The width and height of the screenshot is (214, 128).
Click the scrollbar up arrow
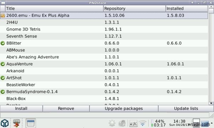pyautogui.click(x=211, y=6)
